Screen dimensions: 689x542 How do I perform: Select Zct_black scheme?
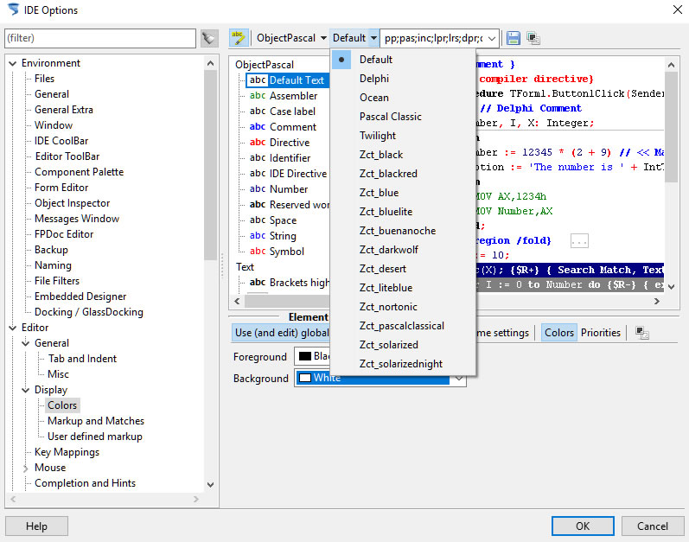381,155
